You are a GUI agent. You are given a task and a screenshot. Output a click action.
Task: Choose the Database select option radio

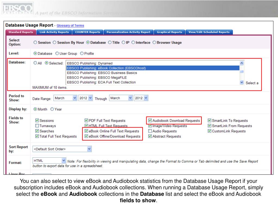88,43
